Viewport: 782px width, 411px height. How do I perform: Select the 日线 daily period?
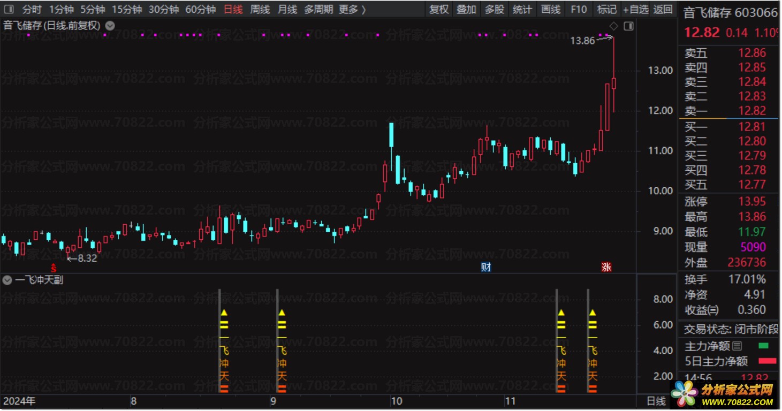click(233, 10)
